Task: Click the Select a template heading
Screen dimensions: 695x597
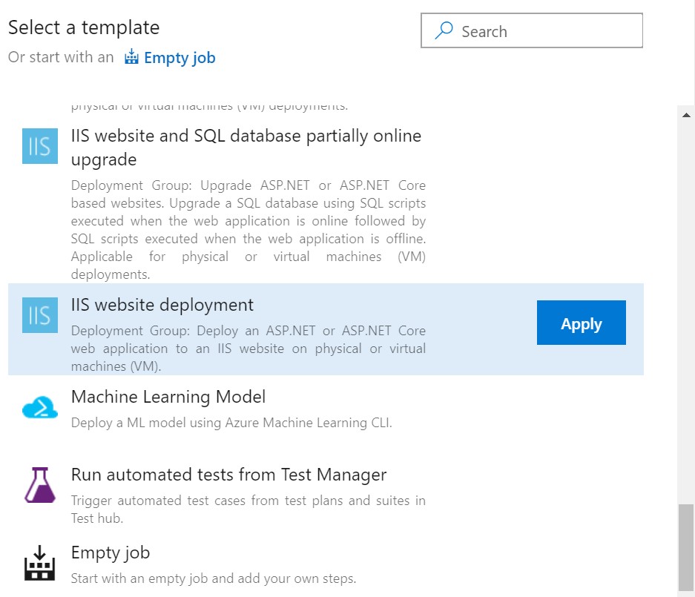Action: [84, 27]
